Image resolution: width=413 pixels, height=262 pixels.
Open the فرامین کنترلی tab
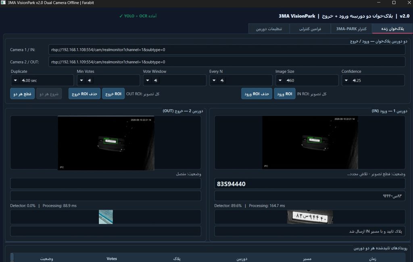310,29
